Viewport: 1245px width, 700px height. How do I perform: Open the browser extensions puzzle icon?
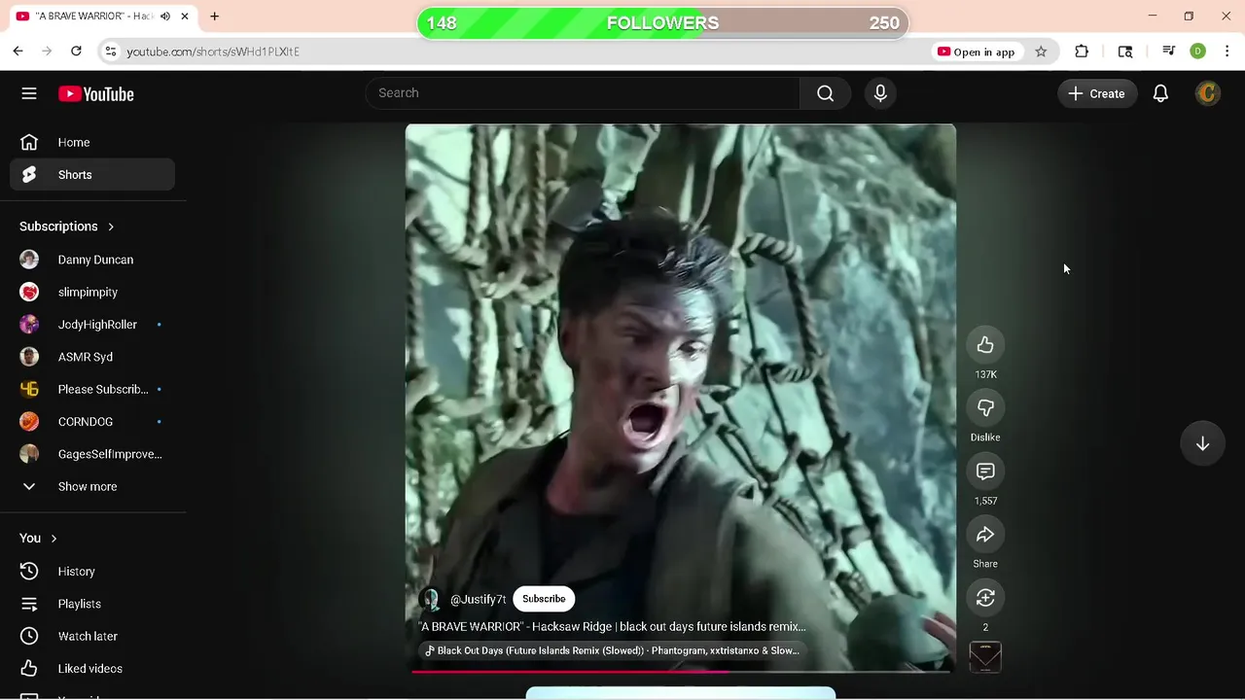(1082, 52)
